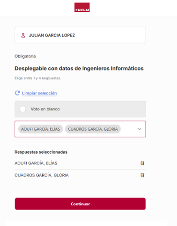Click the user profile icon beside Julian Garcia Lopez

[23, 35]
